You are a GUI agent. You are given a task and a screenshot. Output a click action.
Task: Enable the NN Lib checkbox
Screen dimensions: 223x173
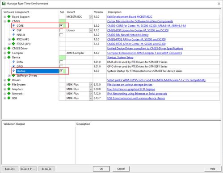tap(61, 35)
